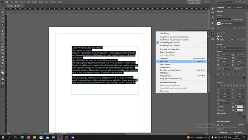This screenshot has height=140, width=248.
Task: Open Microsoft Edge from taskbar
Action: (22, 137)
